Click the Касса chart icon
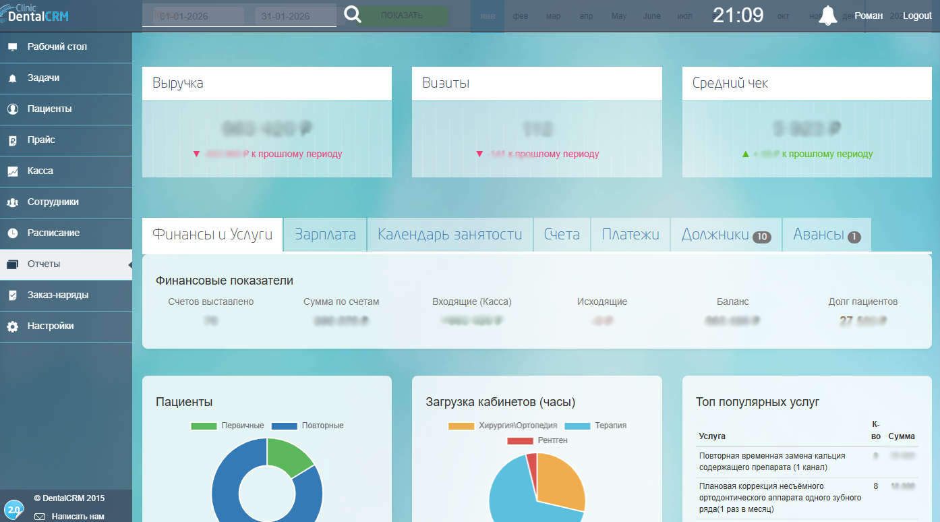The width and height of the screenshot is (940, 522). pos(12,171)
